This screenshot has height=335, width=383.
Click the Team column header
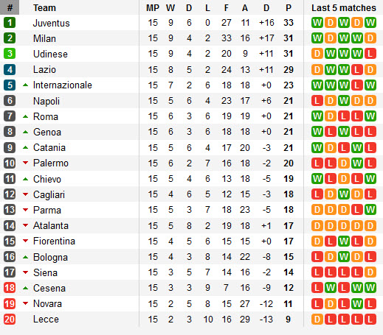pos(44,8)
